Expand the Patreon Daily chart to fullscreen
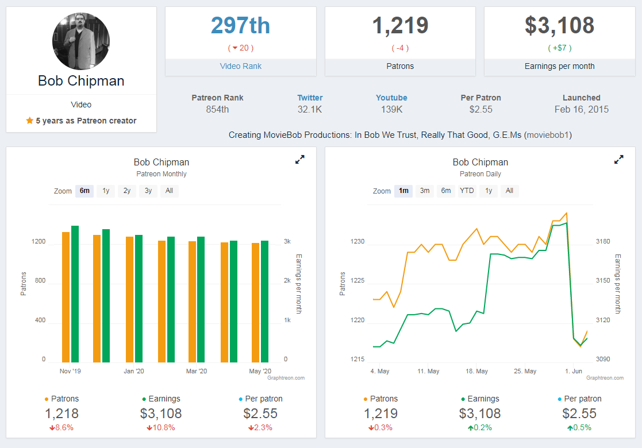Screen dimensions: 642x448 pyautogui.click(x=618, y=160)
